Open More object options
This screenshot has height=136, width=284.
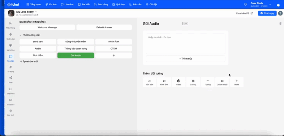pyautogui.click(x=237, y=82)
